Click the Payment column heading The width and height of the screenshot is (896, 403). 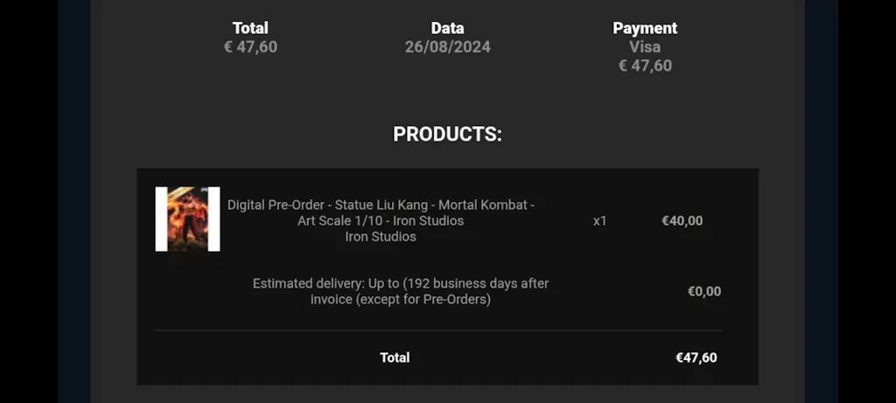[x=645, y=28]
